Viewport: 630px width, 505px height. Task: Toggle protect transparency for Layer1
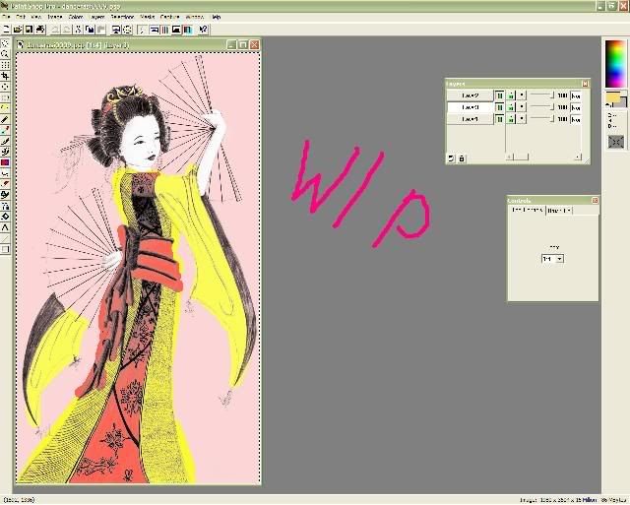click(511, 119)
